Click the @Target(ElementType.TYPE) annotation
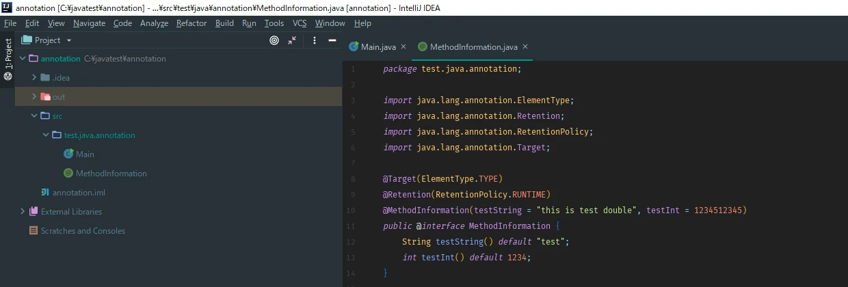This screenshot has height=287, width=848. (442, 179)
